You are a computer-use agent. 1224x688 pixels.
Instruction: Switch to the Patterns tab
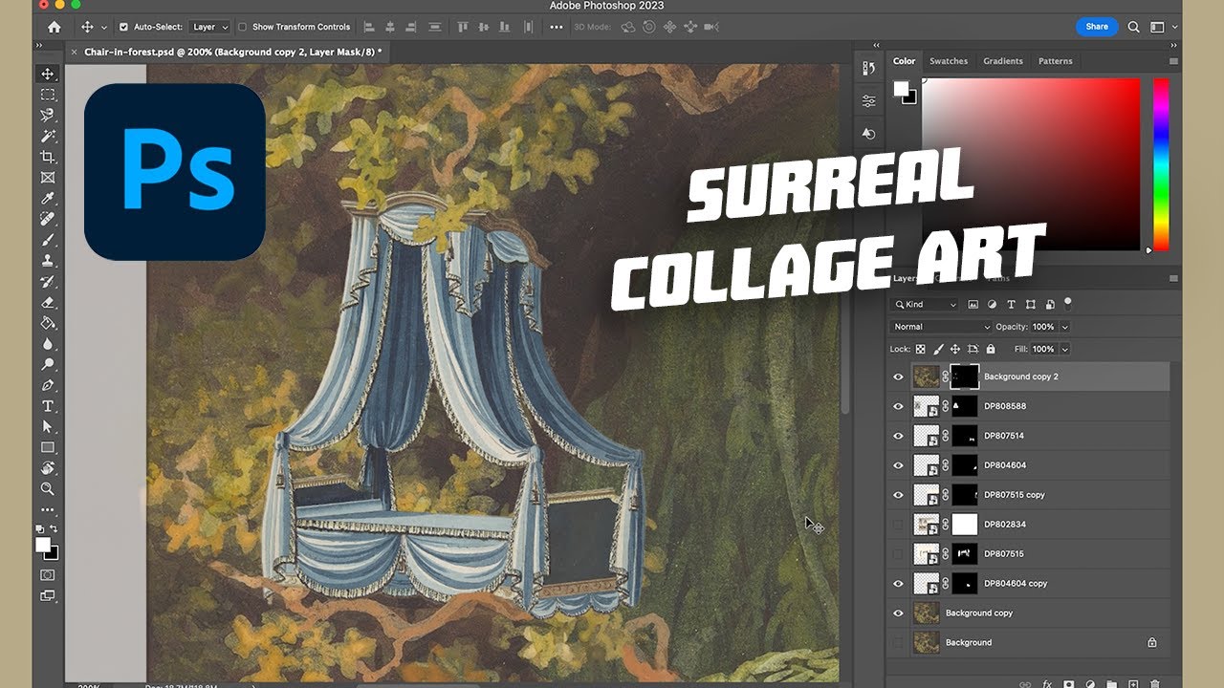[x=1056, y=61]
